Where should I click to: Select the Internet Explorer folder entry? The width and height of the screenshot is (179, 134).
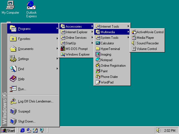(76, 32)
